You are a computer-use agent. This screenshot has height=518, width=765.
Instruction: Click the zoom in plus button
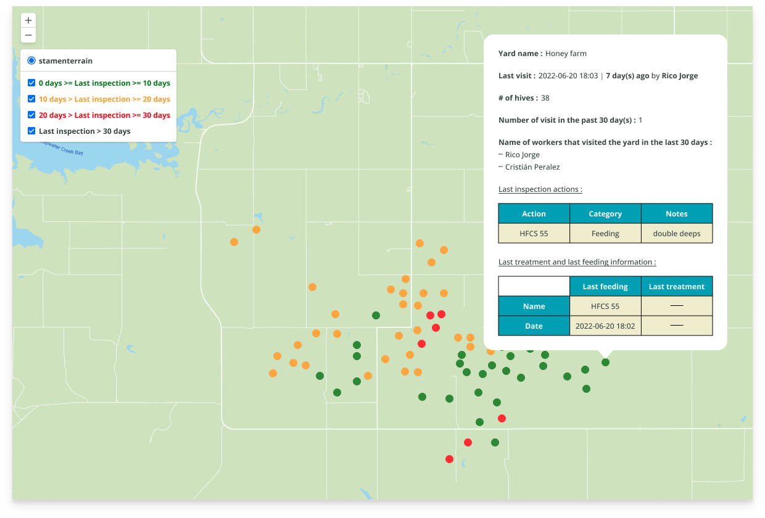[28, 20]
